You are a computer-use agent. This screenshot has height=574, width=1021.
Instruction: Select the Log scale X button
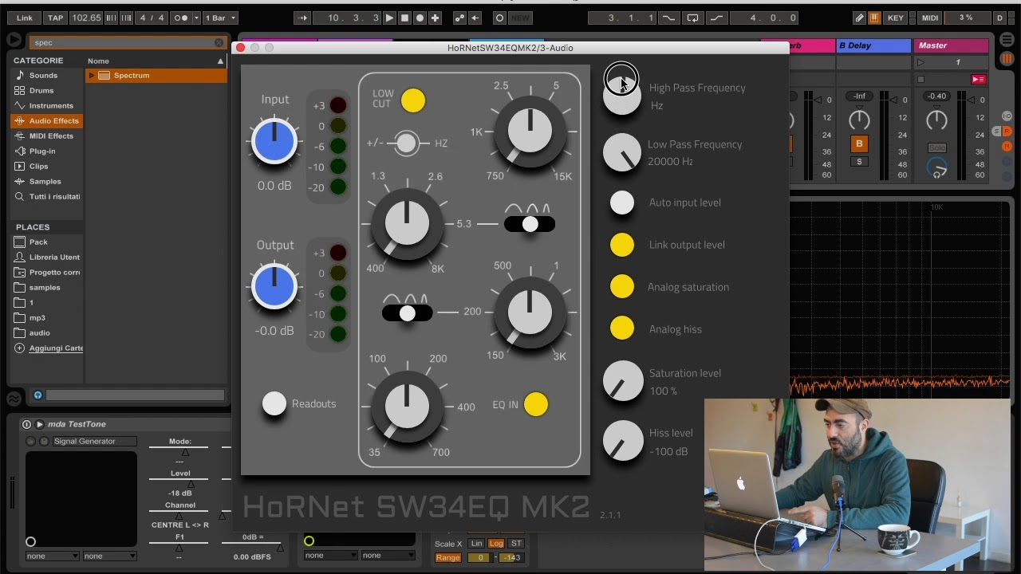click(x=496, y=544)
